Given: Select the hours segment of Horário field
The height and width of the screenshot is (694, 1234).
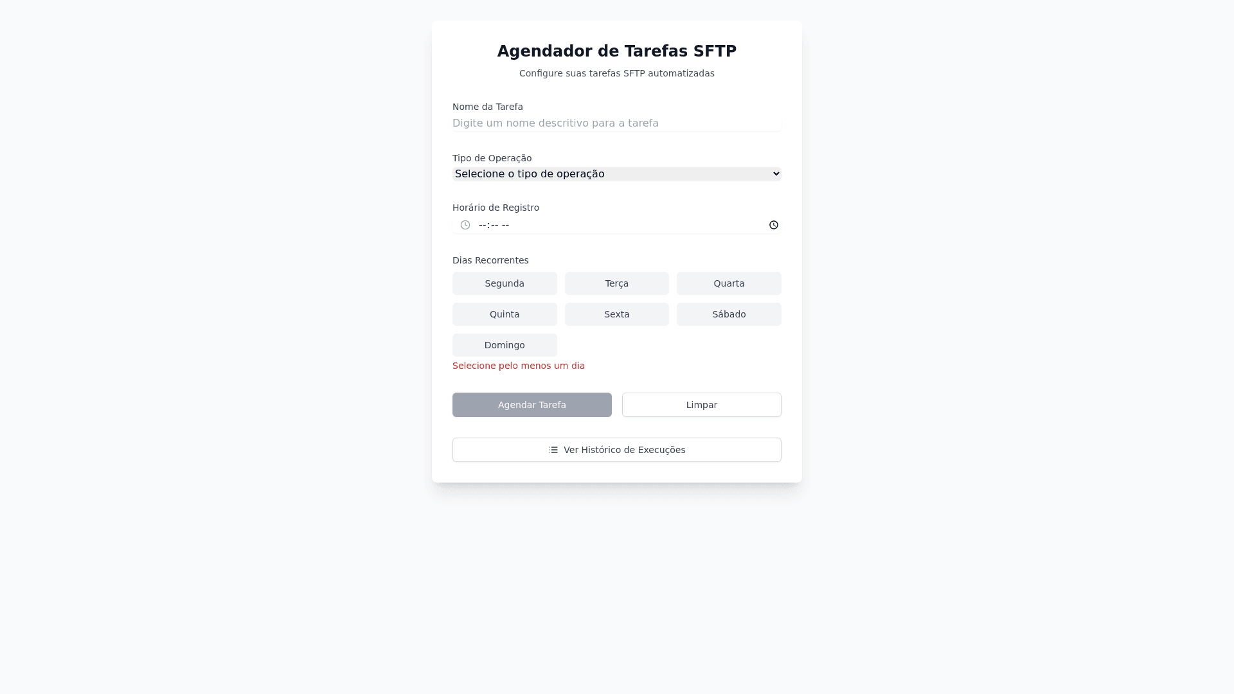Looking at the screenshot, I should (483, 225).
